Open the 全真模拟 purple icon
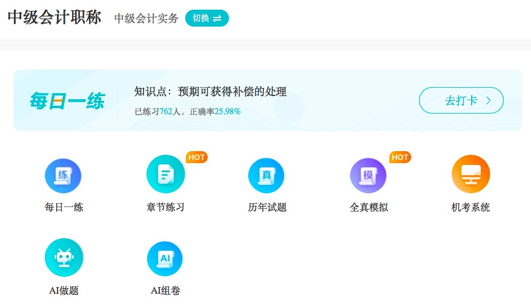This screenshot has height=307, width=531. pyautogui.click(x=368, y=176)
